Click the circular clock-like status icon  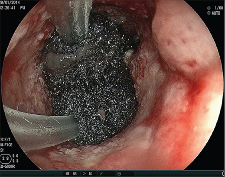click(x=119, y=174)
